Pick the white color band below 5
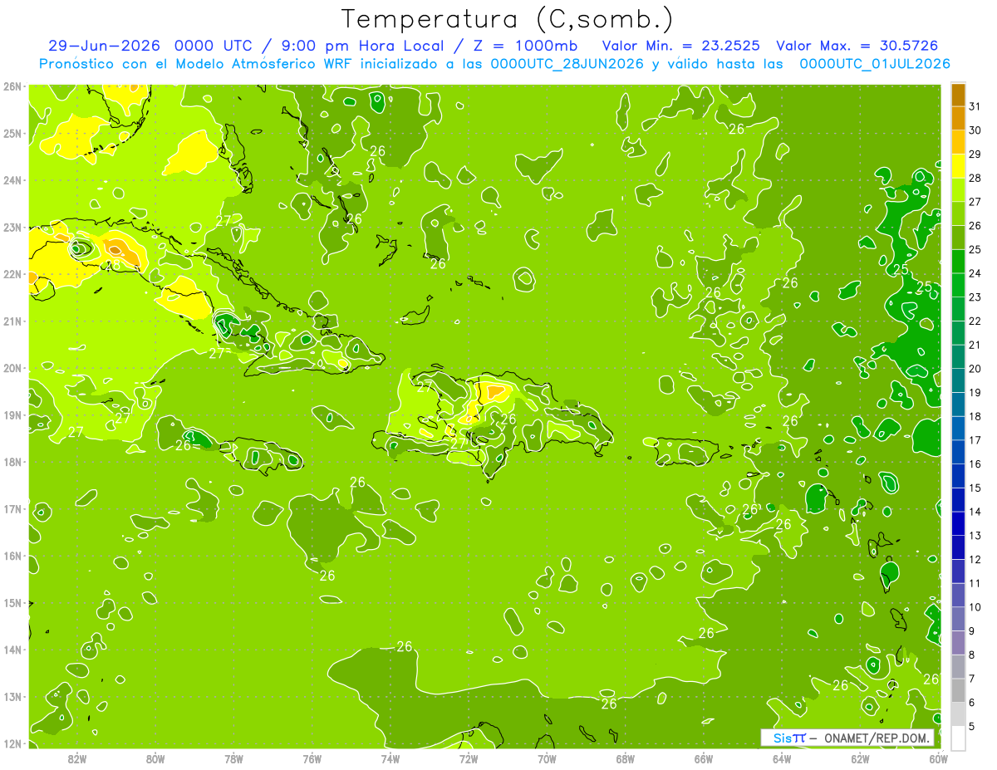The width and height of the screenshot is (997, 770). [958, 738]
